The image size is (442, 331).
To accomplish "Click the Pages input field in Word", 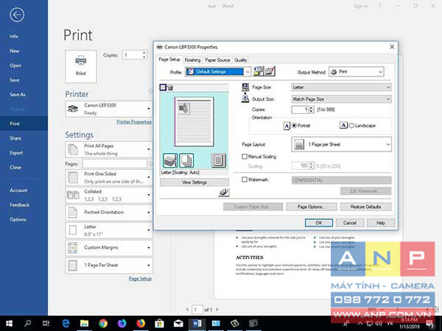I will tap(115, 164).
